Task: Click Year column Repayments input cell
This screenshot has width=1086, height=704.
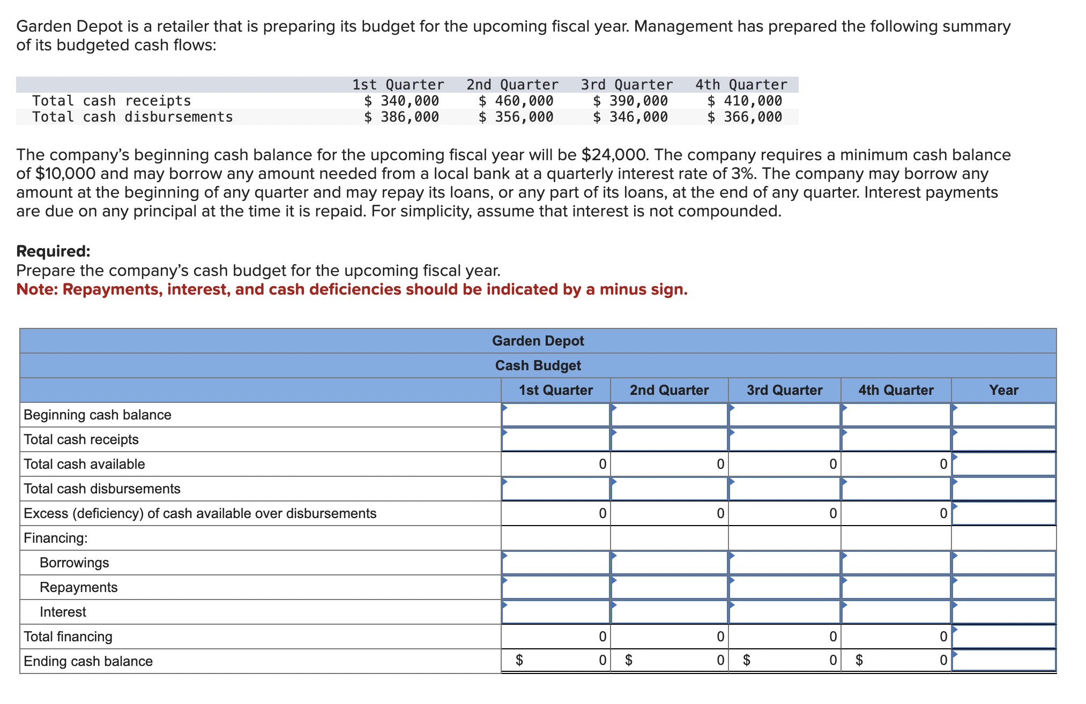Action: (1003, 587)
